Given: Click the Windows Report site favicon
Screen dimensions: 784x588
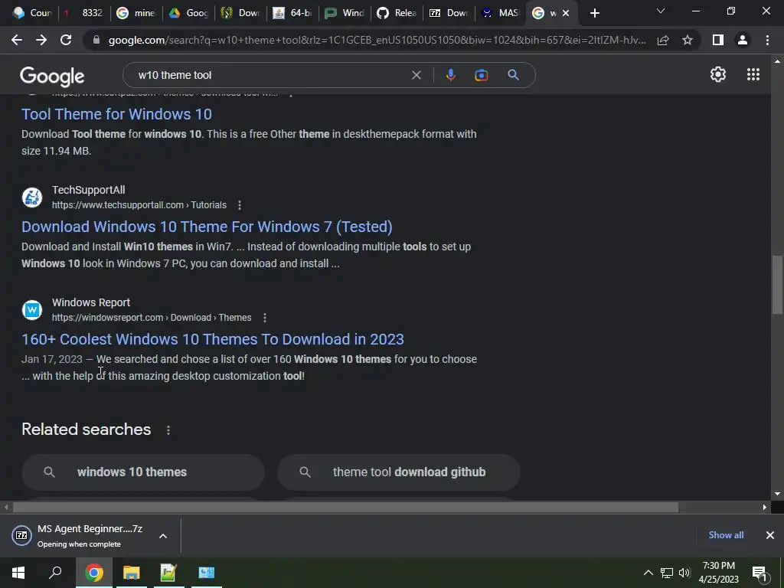Looking at the screenshot, I should [32, 309].
